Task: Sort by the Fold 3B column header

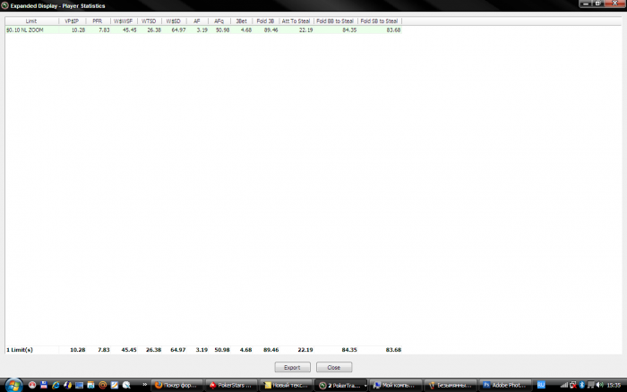Action: point(265,21)
